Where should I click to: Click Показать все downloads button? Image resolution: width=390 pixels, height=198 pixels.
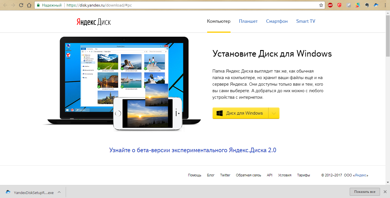click(365, 192)
